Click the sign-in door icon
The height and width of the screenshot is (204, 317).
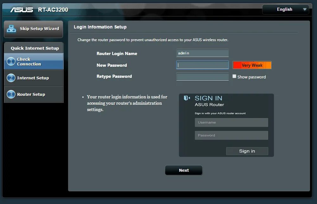[x=187, y=98]
